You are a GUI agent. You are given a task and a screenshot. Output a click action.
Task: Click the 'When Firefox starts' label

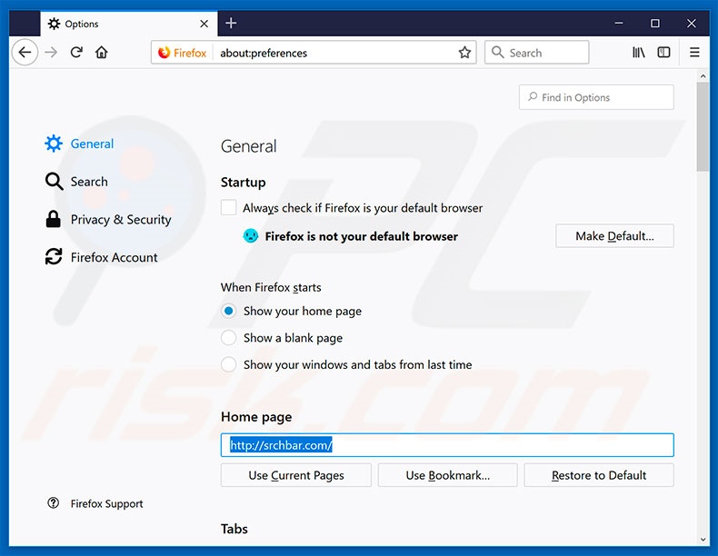(271, 287)
